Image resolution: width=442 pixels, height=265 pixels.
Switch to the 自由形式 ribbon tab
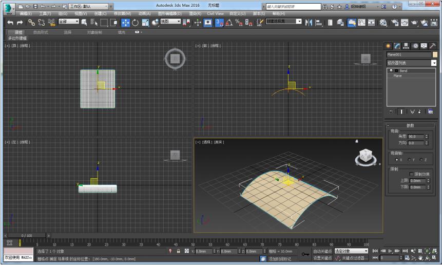click(41, 32)
